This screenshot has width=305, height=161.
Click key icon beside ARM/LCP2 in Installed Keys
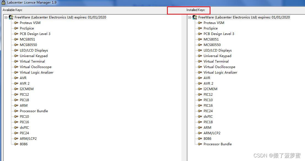click(200, 133)
